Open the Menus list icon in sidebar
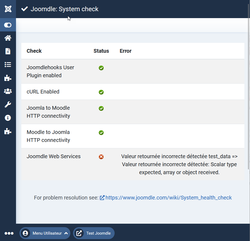Screen dimensions: 250x241 point(8,64)
